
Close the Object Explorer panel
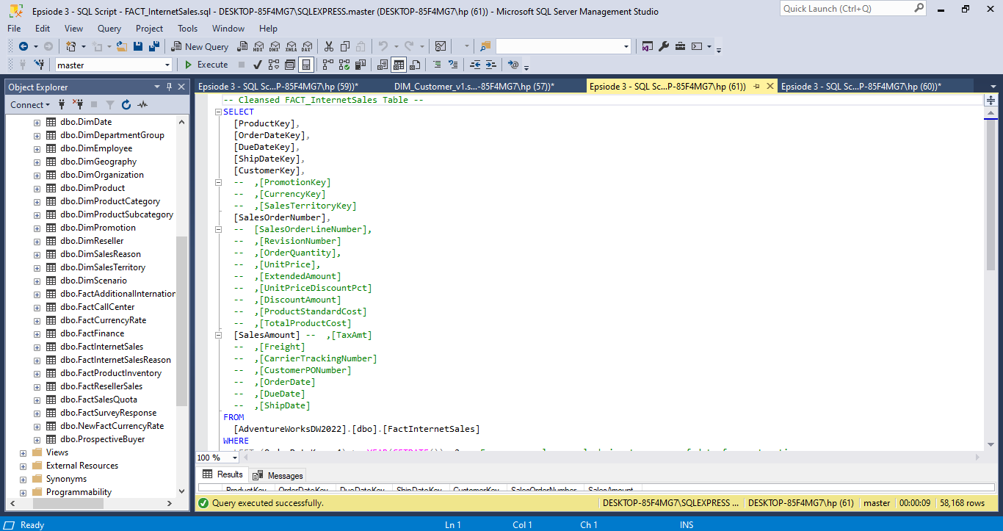click(x=181, y=87)
